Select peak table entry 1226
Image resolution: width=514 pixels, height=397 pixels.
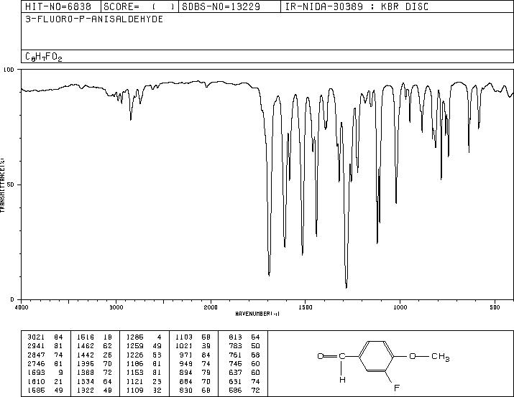(x=134, y=355)
